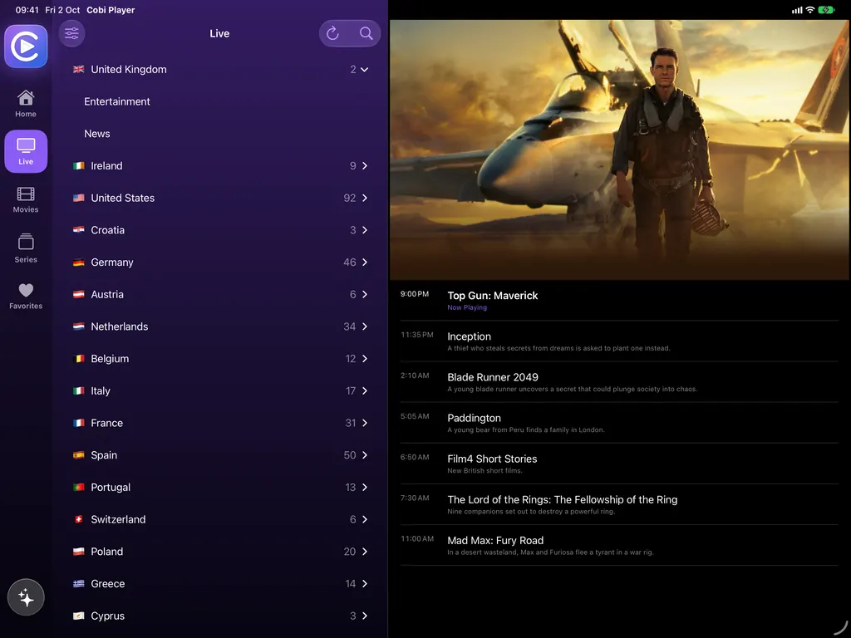The height and width of the screenshot is (638, 851).
Task: Click the Croatia flag icon
Action: coord(79,230)
